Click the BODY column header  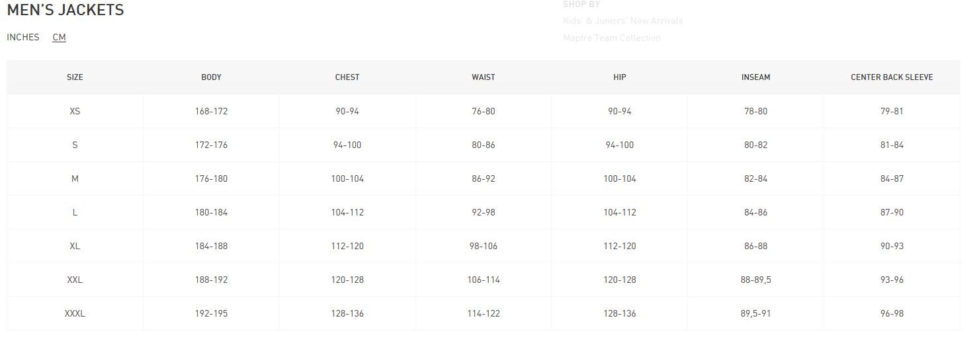click(211, 77)
